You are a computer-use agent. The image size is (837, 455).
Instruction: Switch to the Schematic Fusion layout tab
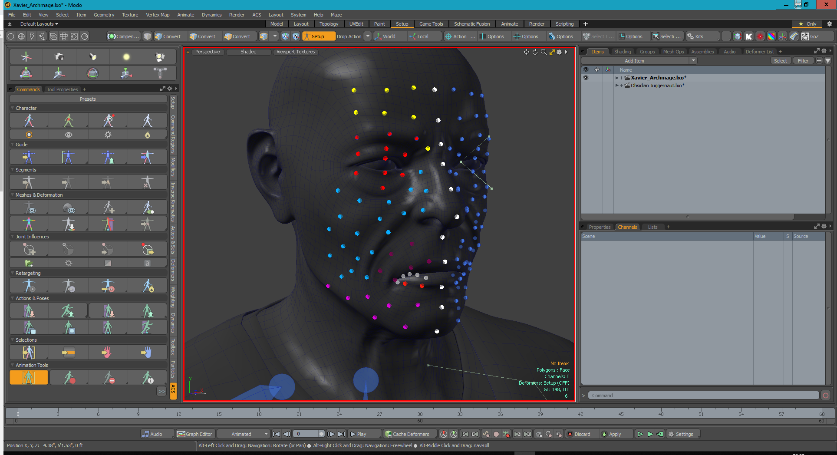(471, 24)
